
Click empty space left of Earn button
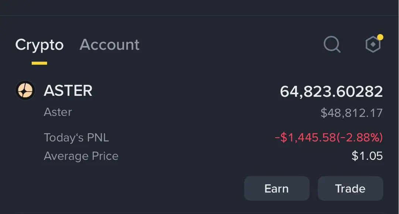(129, 189)
